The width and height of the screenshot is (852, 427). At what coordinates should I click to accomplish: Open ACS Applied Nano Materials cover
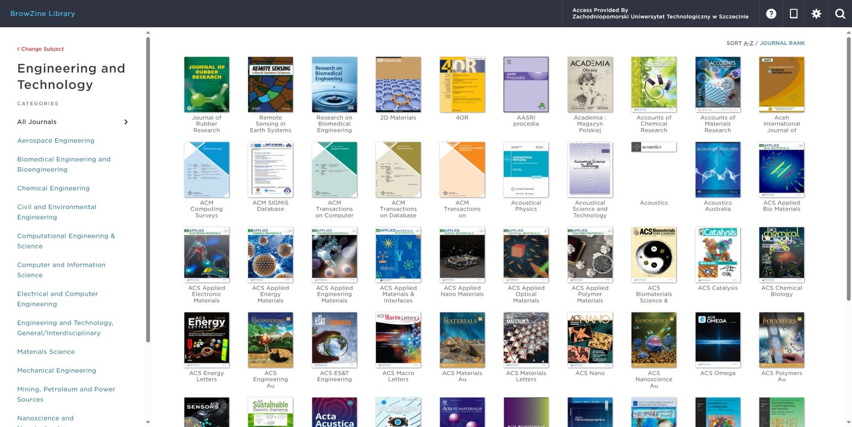pyautogui.click(x=462, y=255)
